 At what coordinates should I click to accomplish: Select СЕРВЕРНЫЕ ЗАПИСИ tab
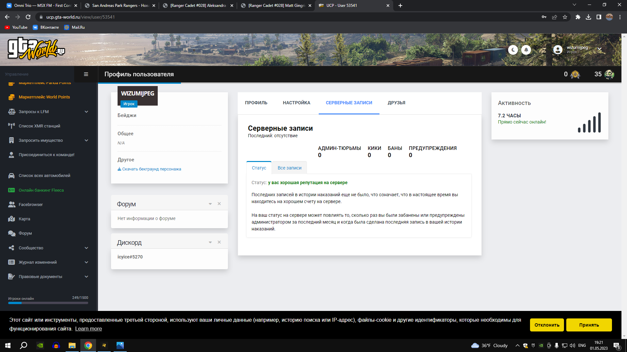click(x=349, y=103)
